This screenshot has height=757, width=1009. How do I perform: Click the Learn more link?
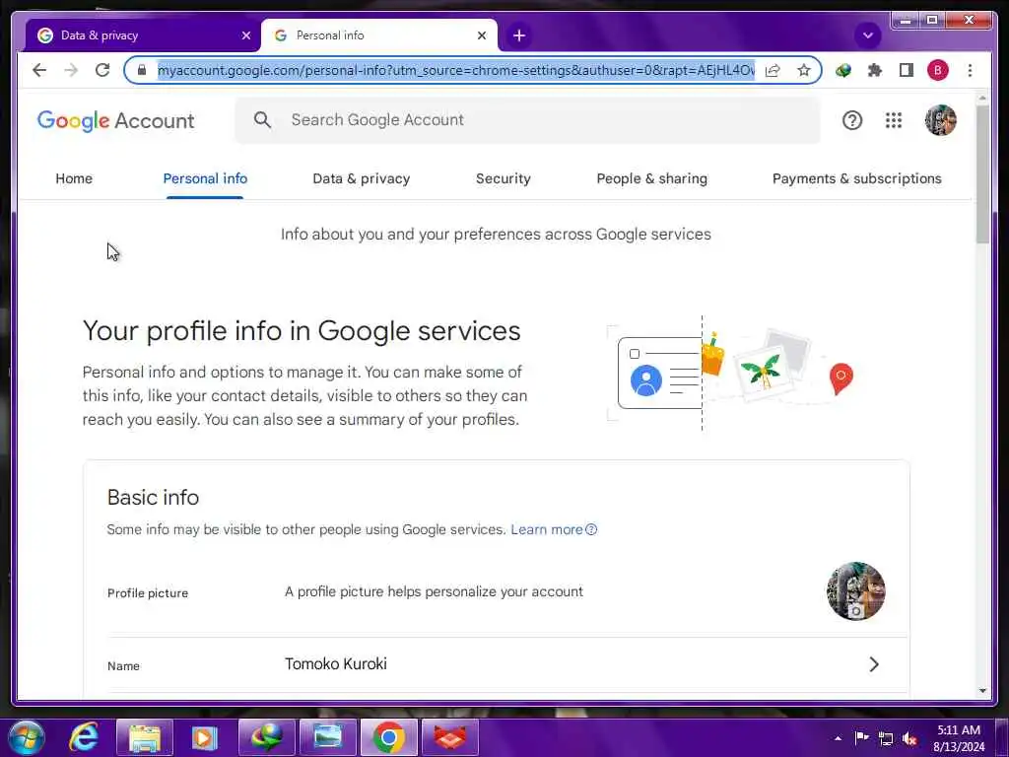pos(554,529)
